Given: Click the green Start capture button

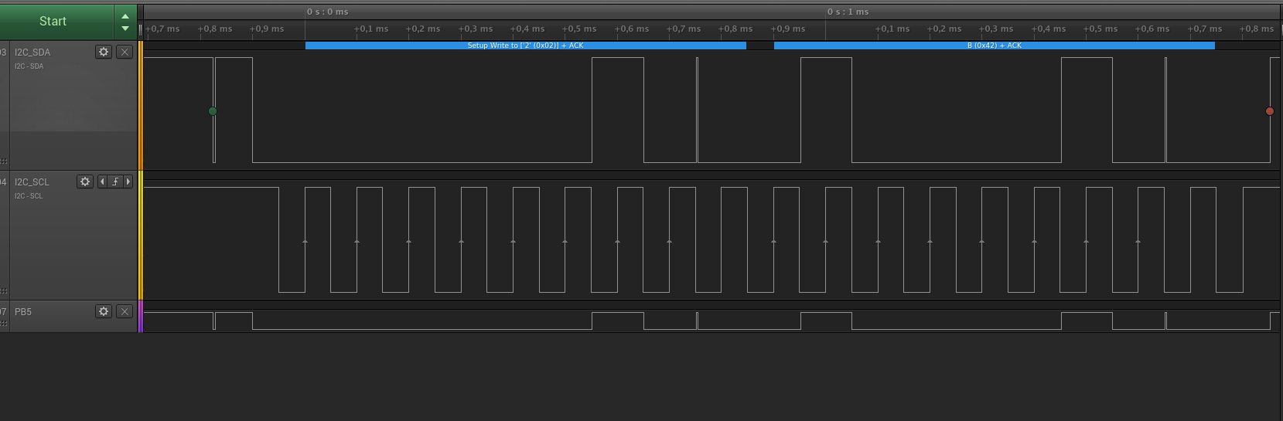Looking at the screenshot, I should [x=57, y=21].
